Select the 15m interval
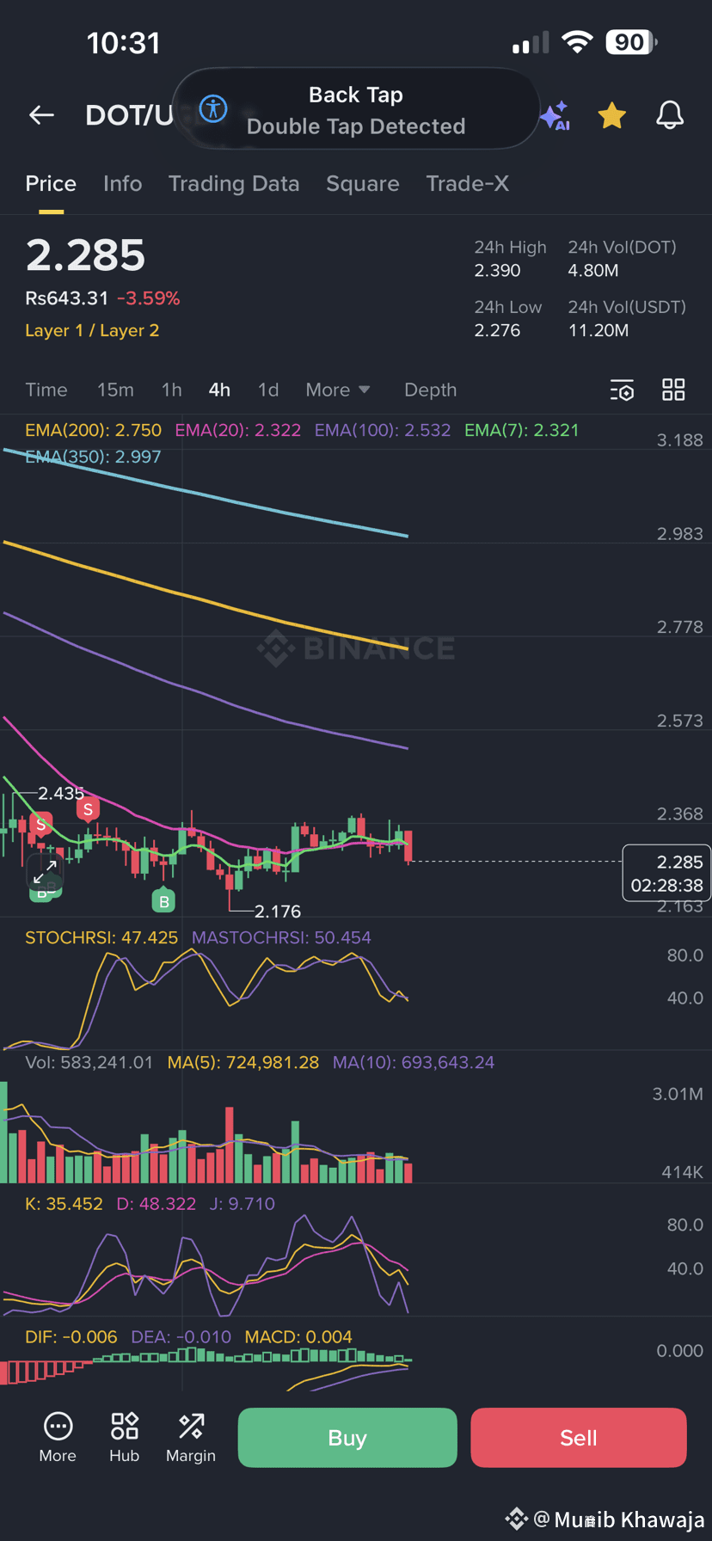 (x=115, y=390)
